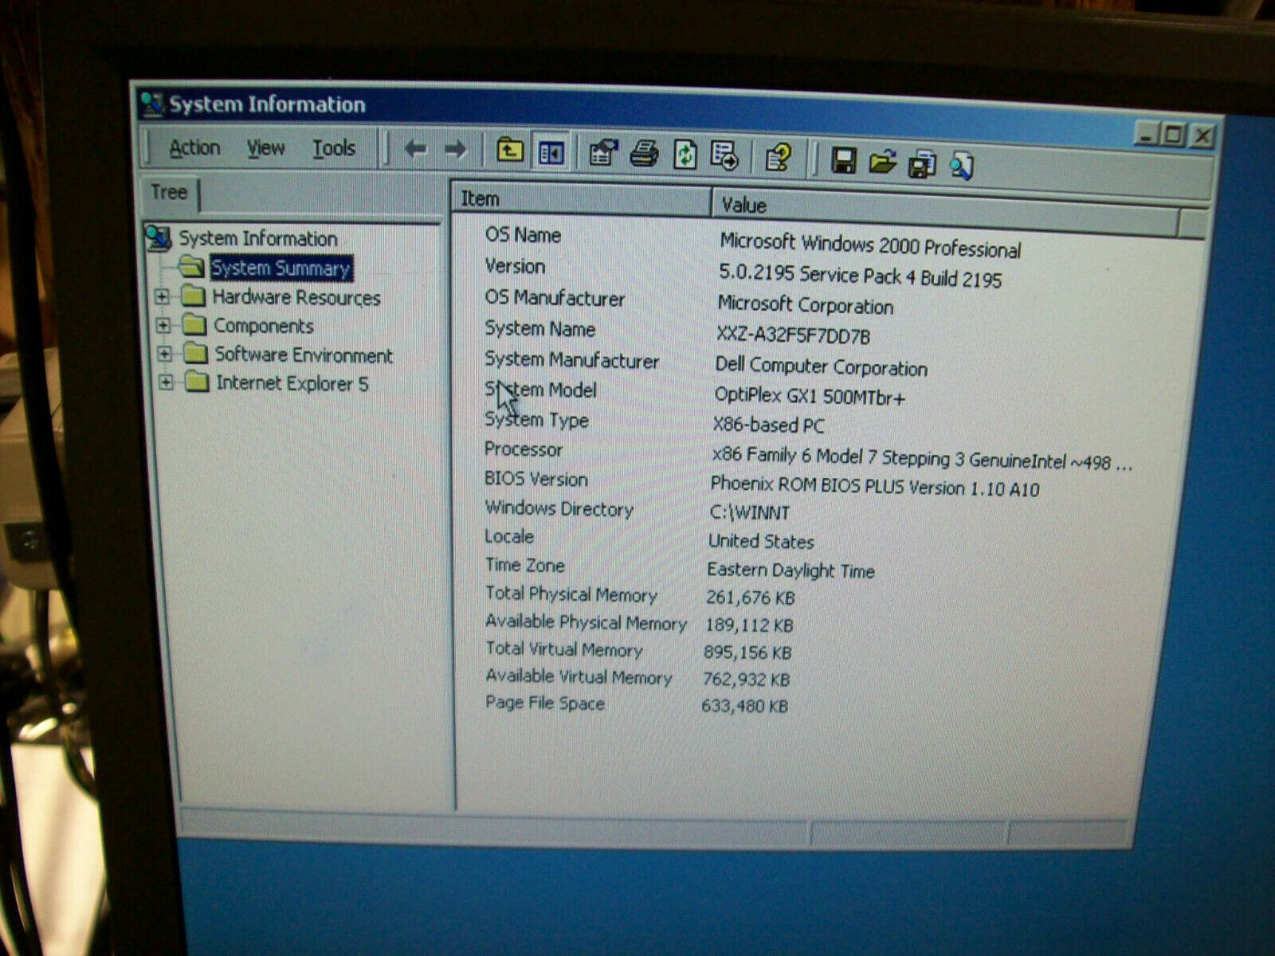Click the Page File Space item
The height and width of the screenshot is (956, 1275).
pos(544,703)
